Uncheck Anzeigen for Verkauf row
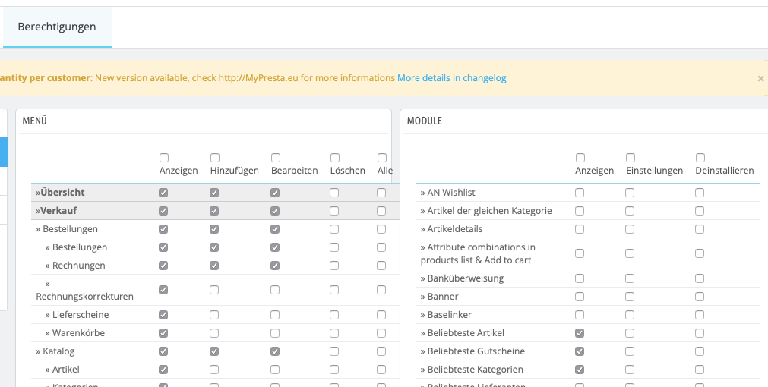This screenshot has height=387, width=768. 163,211
